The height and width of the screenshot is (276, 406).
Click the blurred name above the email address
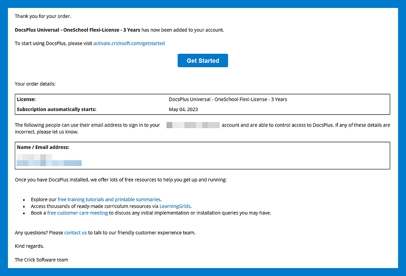(x=34, y=157)
